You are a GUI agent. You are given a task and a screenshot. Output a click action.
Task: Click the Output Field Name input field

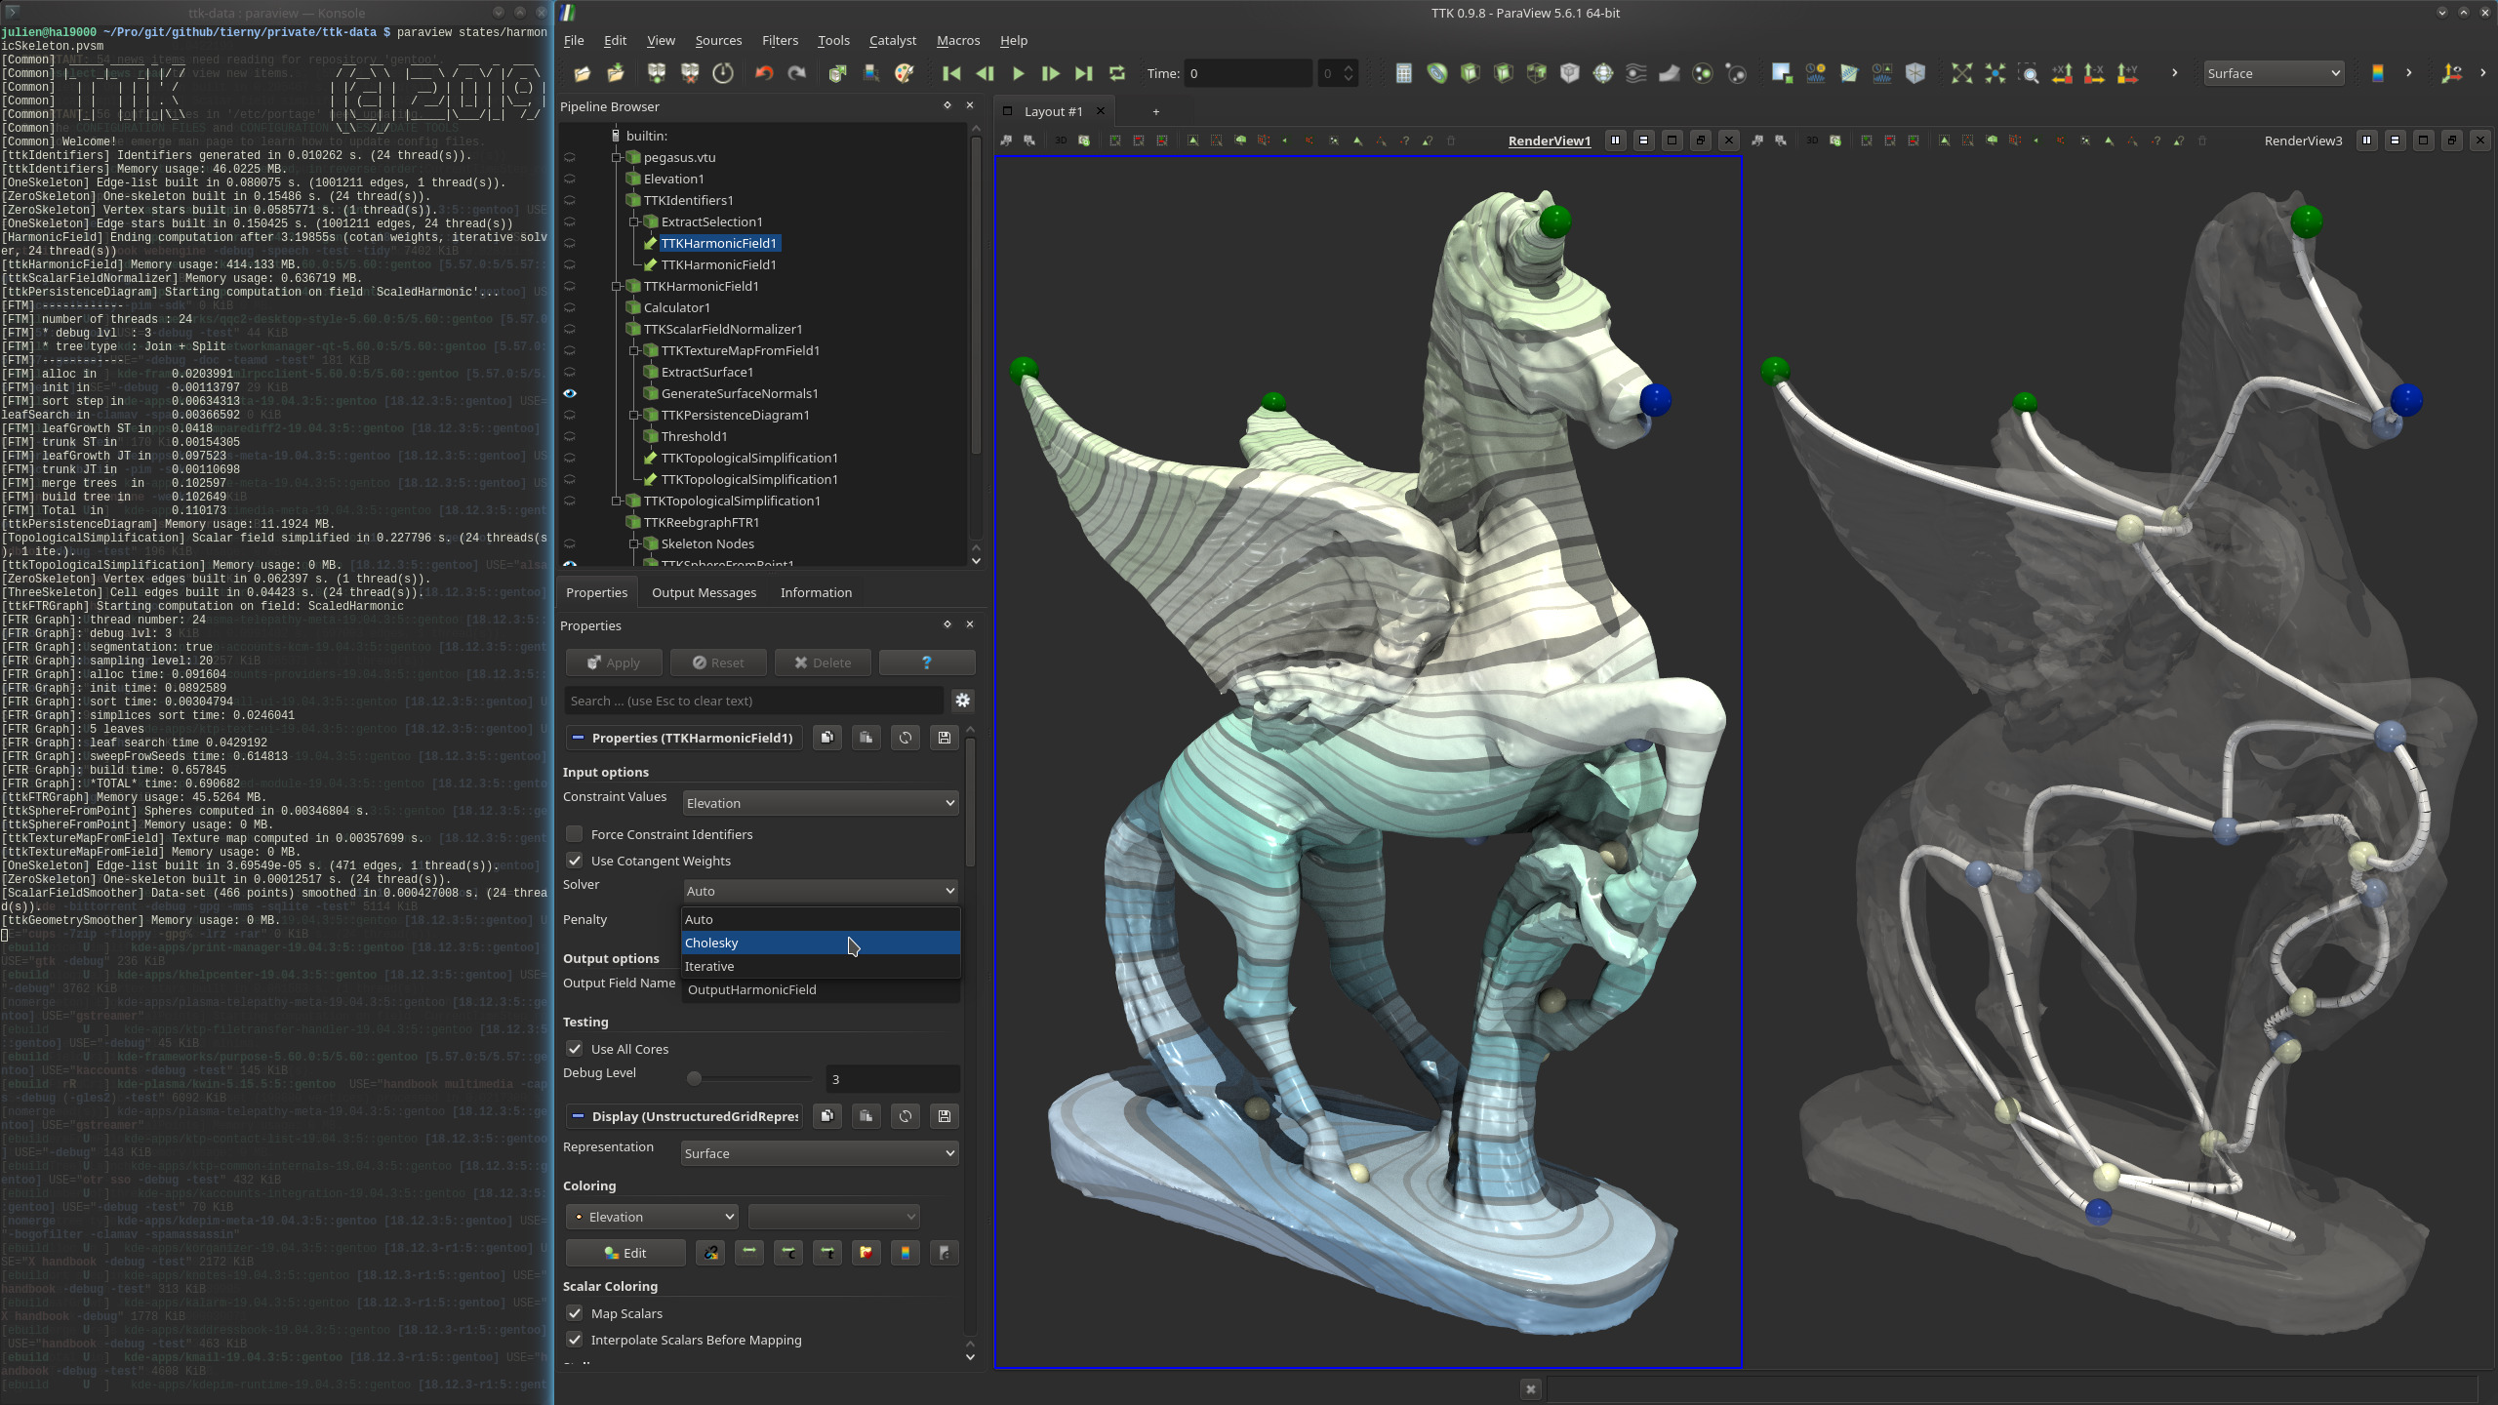click(821, 989)
